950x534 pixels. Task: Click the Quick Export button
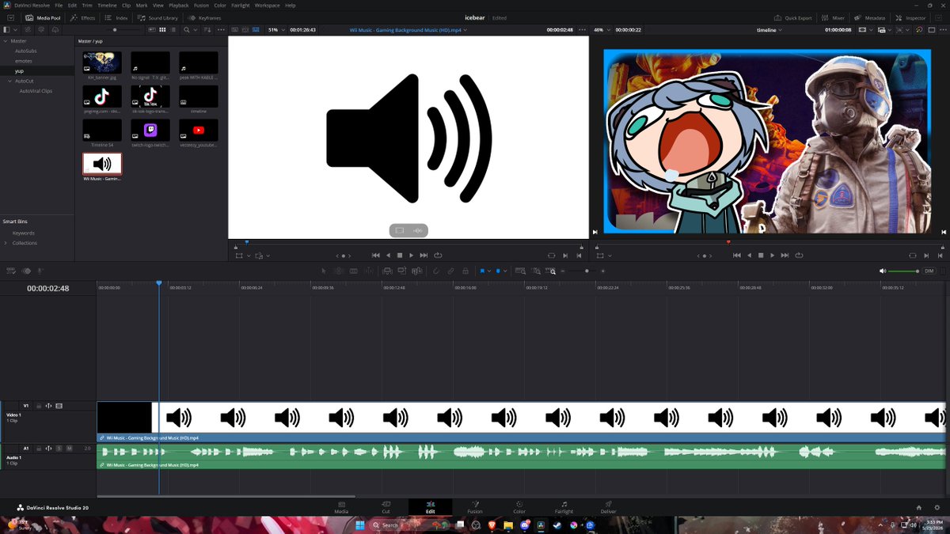pos(792,17)
